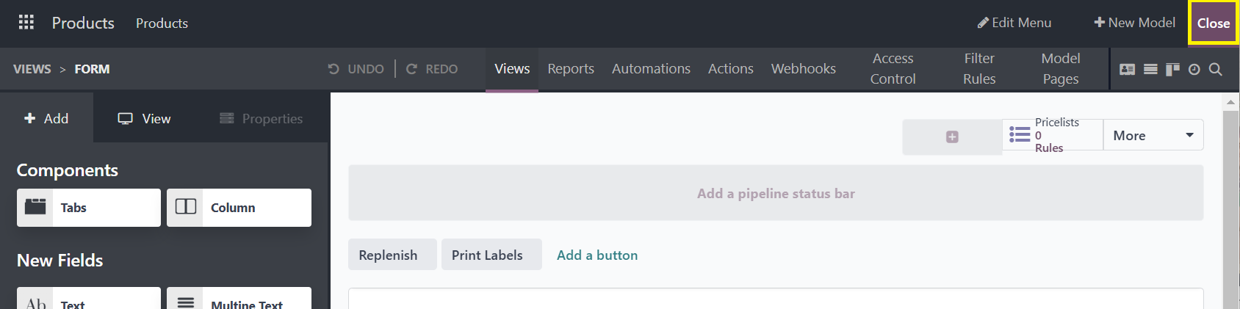1240x309 pixels.
Task: Create a New Model
Action: click(1135, 23)
